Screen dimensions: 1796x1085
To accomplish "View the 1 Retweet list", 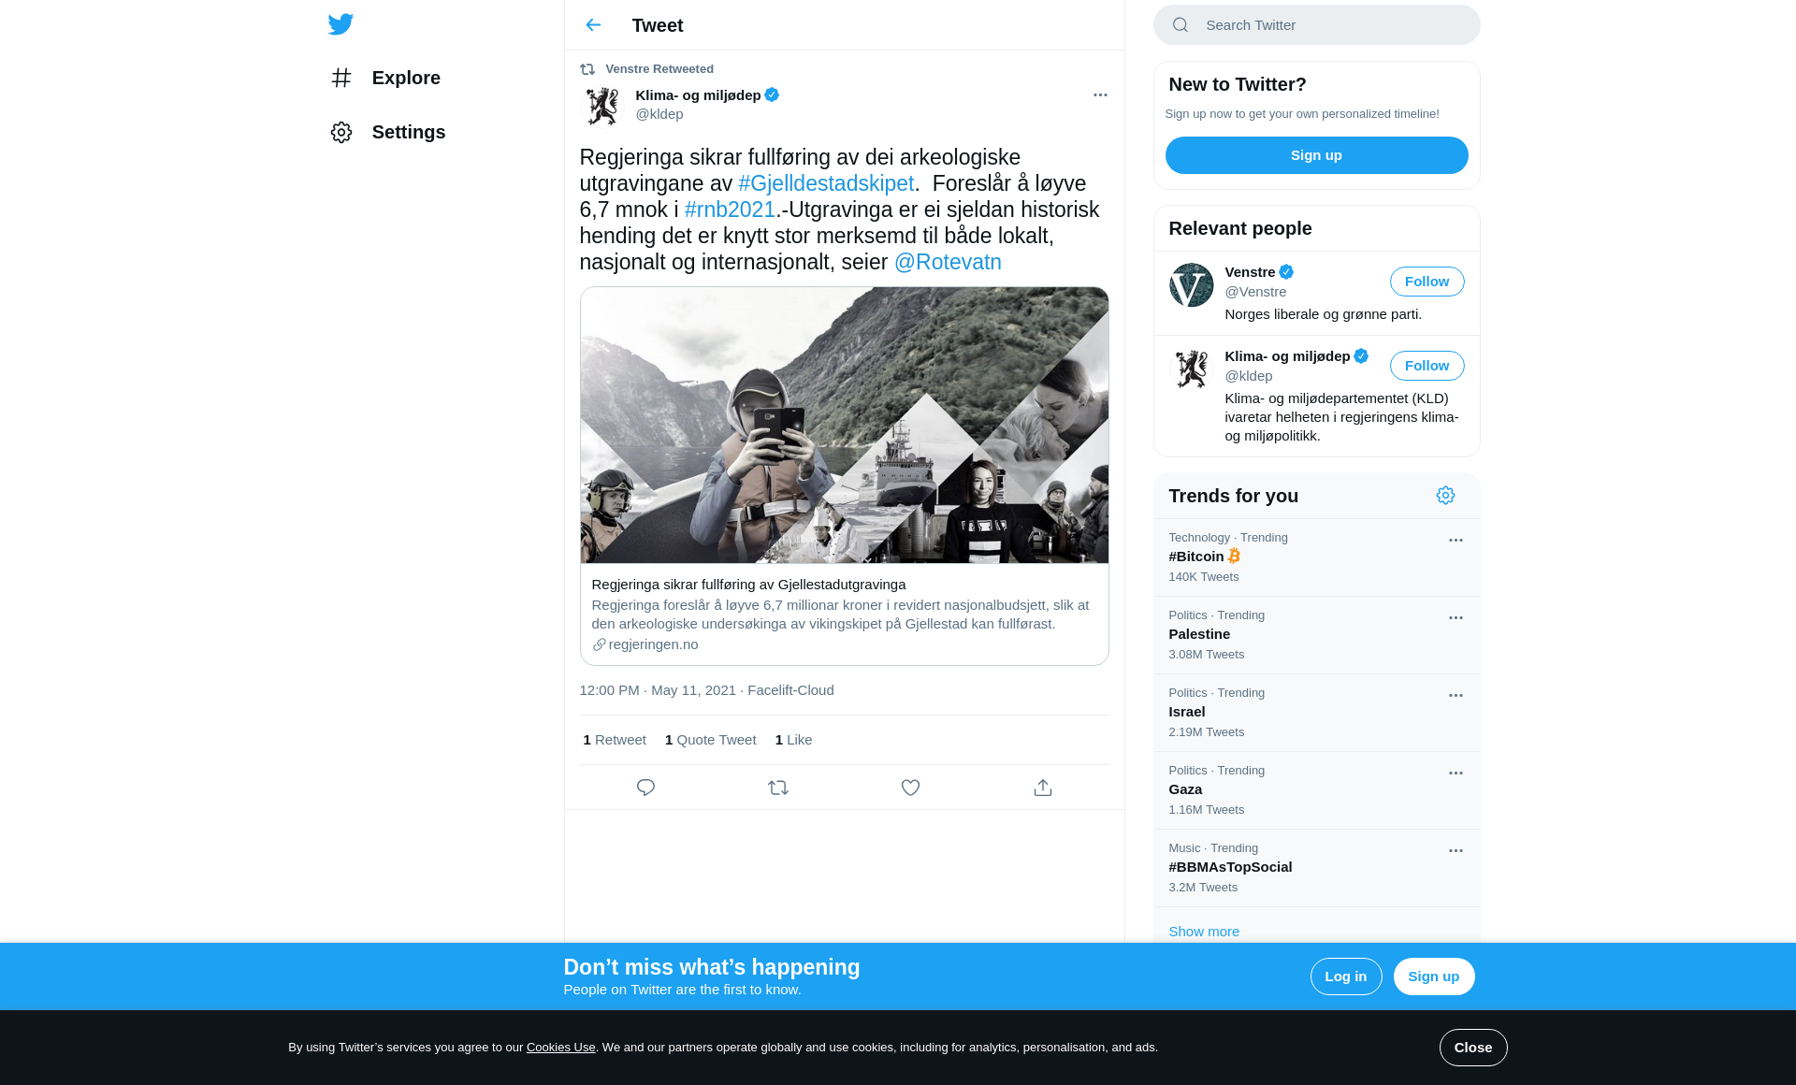I will pyautogui.click(x=615, y=740).
